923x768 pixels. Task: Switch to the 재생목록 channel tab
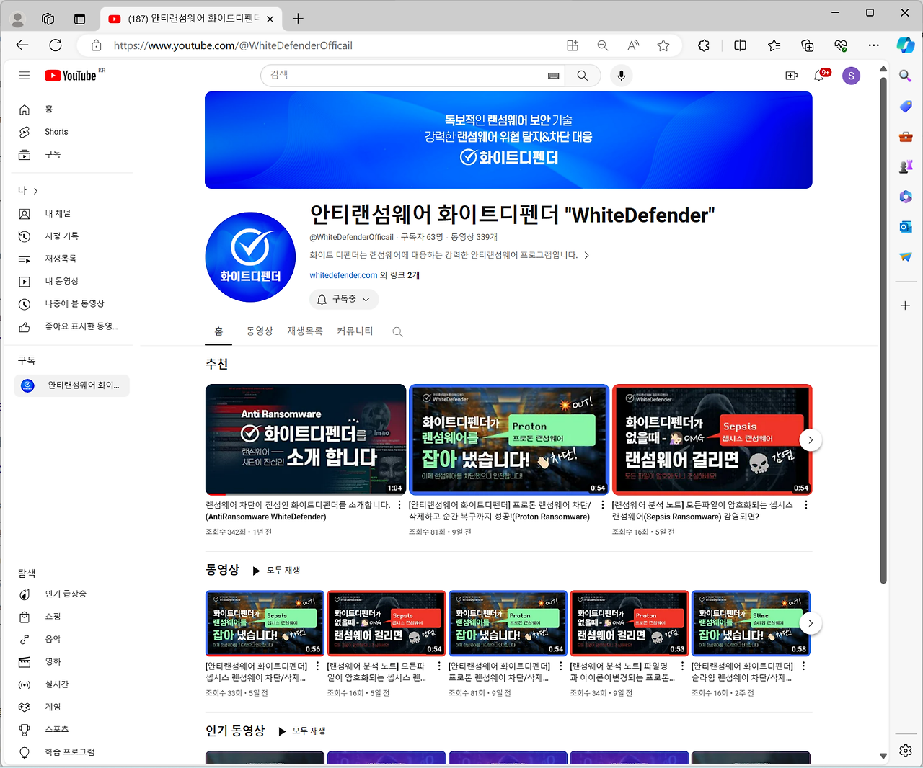305,331
